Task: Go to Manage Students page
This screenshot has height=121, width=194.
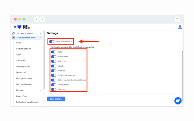Action: click(24, 78)
